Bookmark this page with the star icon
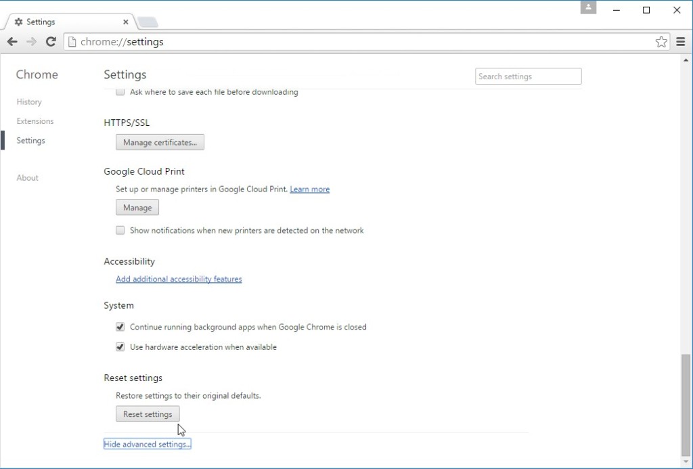The height and width of the screenshot is (469, 693). coord(661,41)
